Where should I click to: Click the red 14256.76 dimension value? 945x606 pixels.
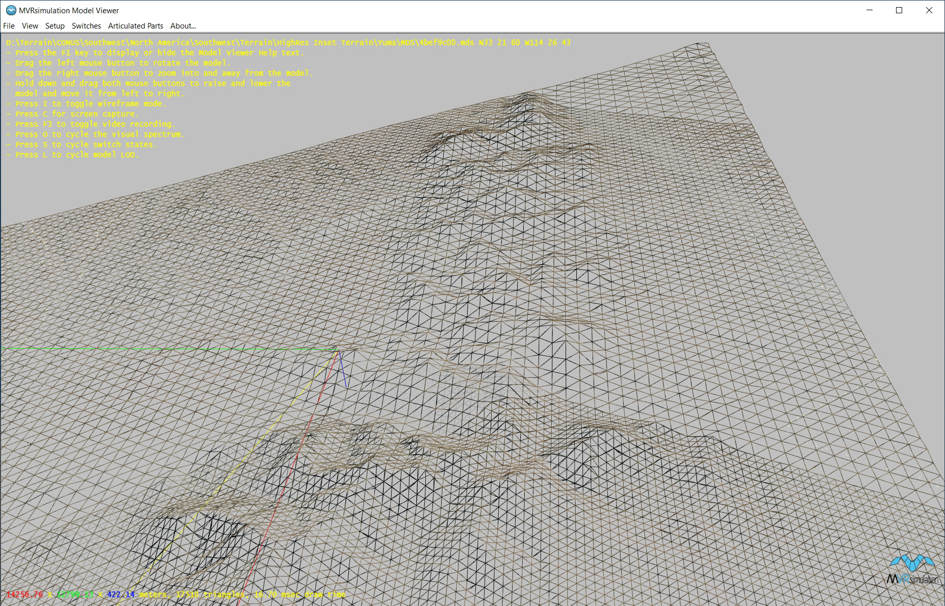24,594
